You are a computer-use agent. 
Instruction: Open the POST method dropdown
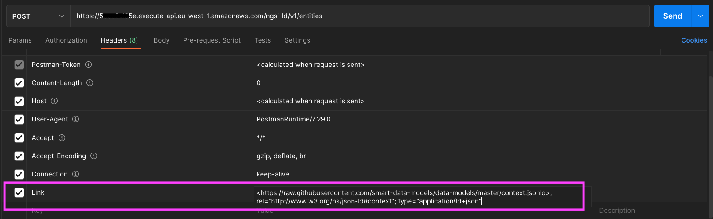(x=38, y=16)
